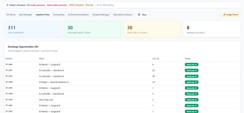Click the Medically fit badge for IP-2013
This screenshot has width=244, height=113.
tap(192, 71)
